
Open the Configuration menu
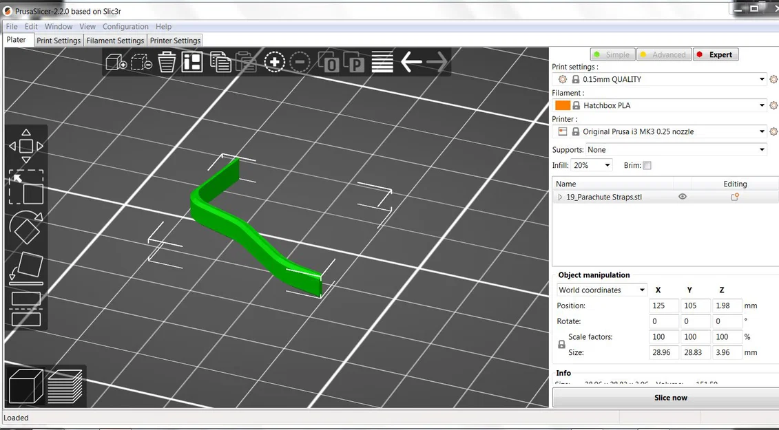125,26
